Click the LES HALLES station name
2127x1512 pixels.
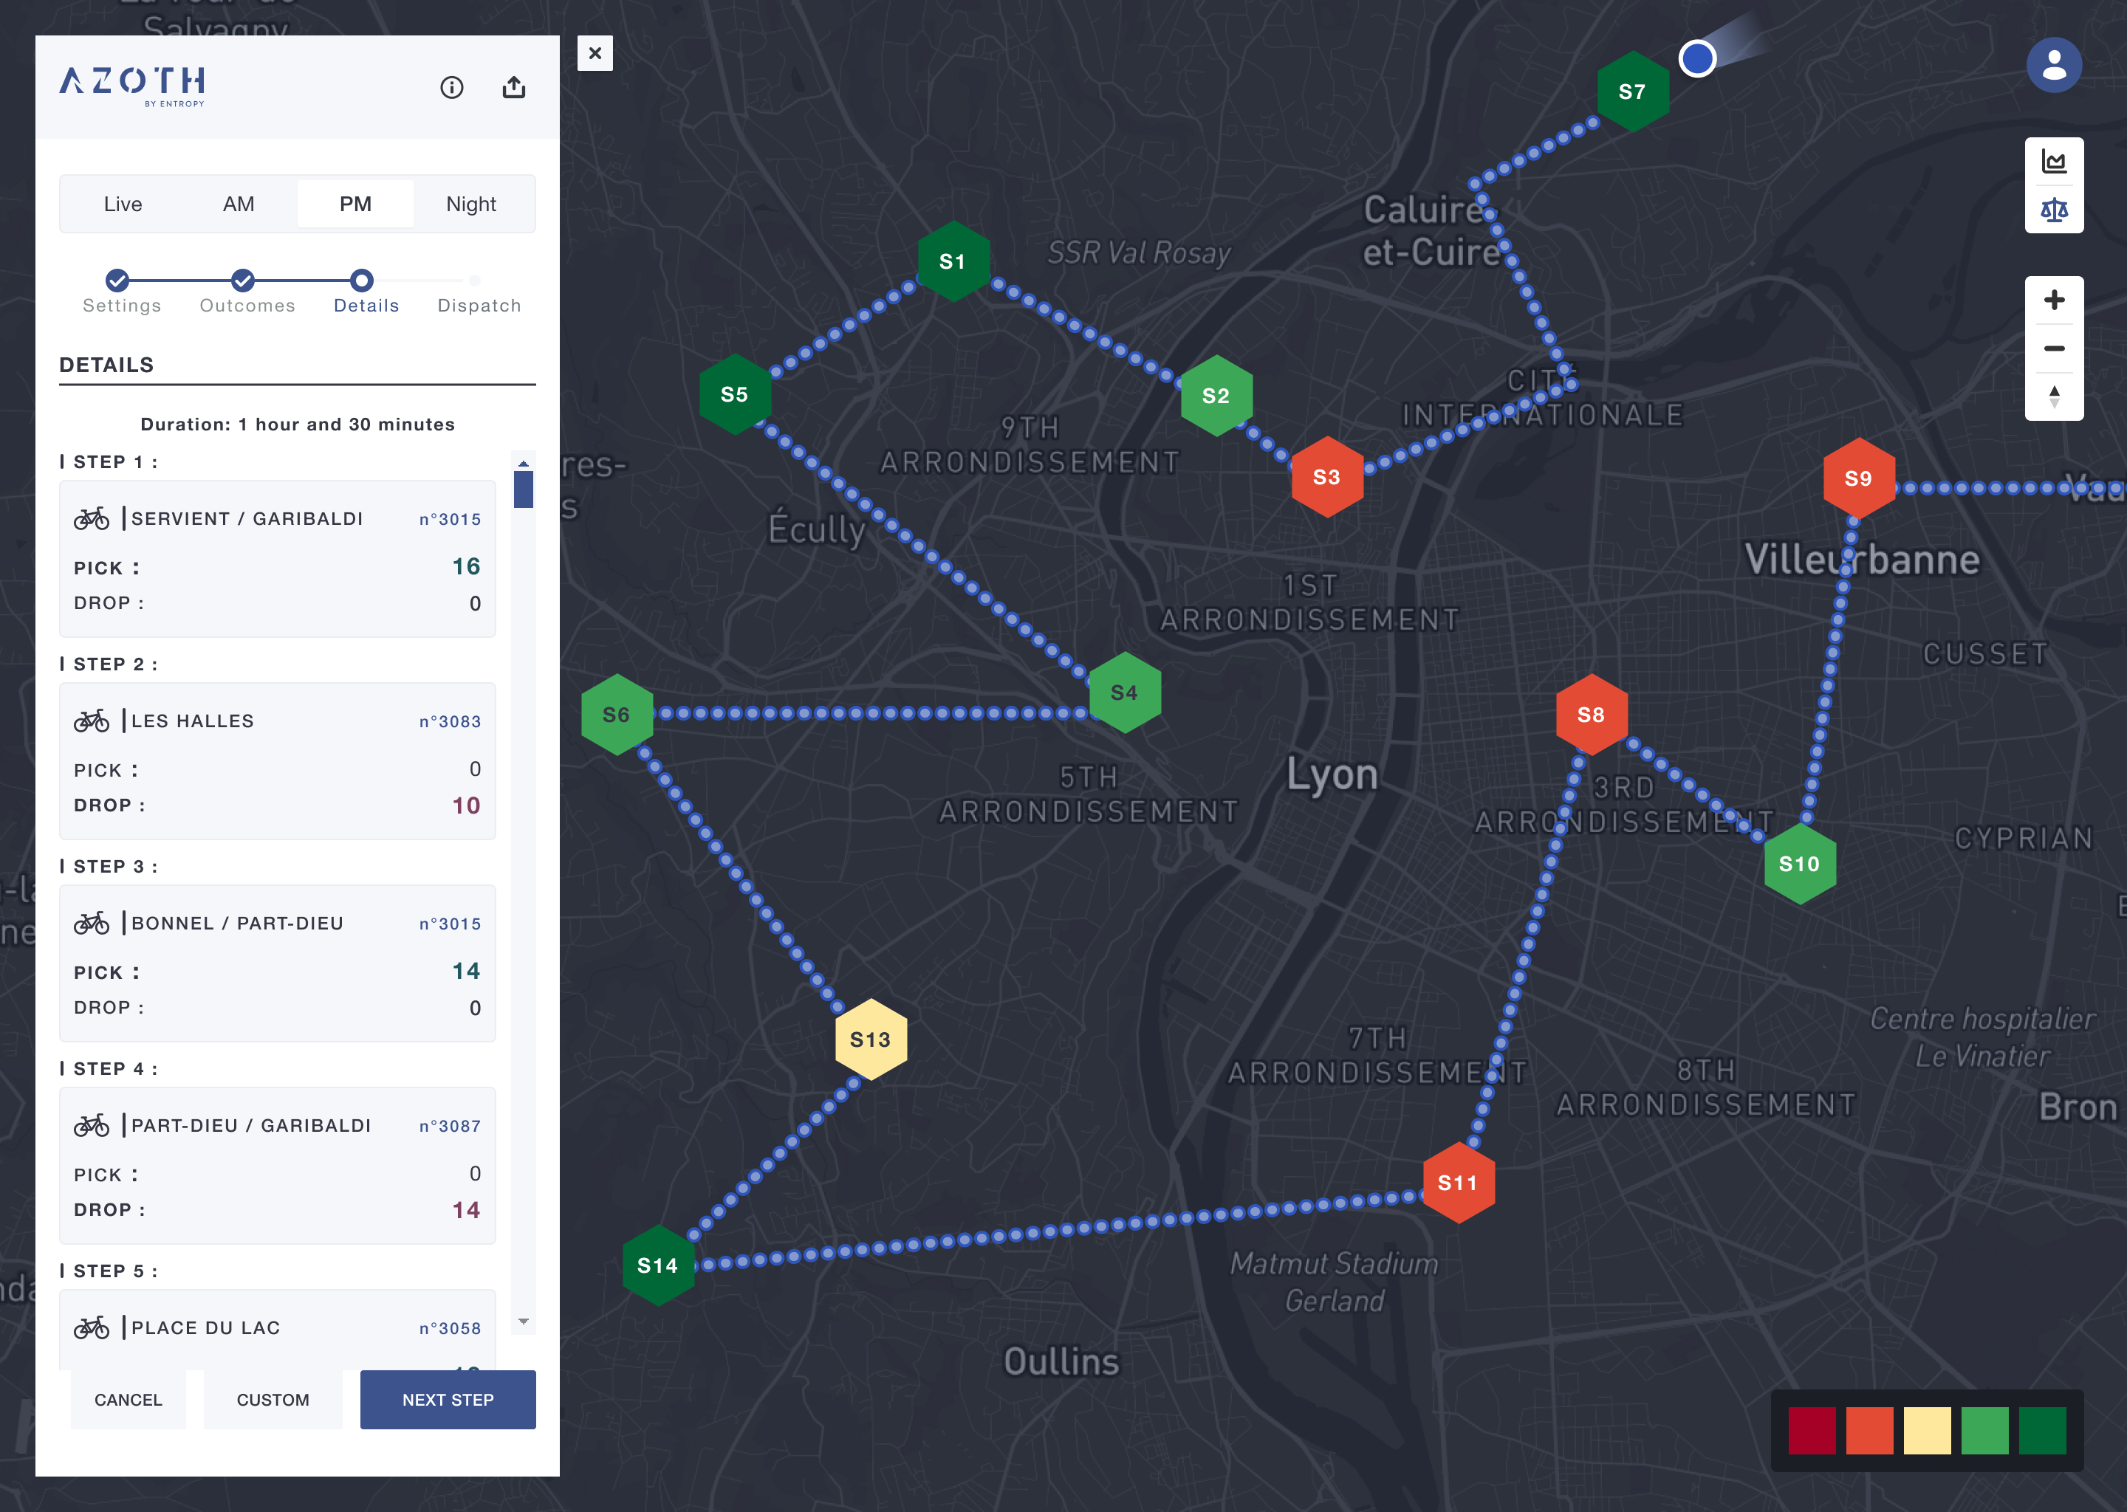(193, 721)
